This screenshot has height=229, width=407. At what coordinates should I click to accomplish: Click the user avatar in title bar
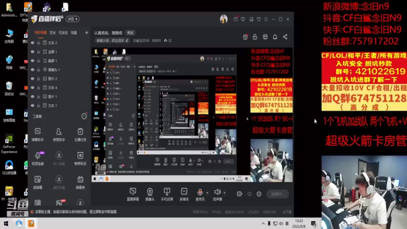click(x=224, y=19)
